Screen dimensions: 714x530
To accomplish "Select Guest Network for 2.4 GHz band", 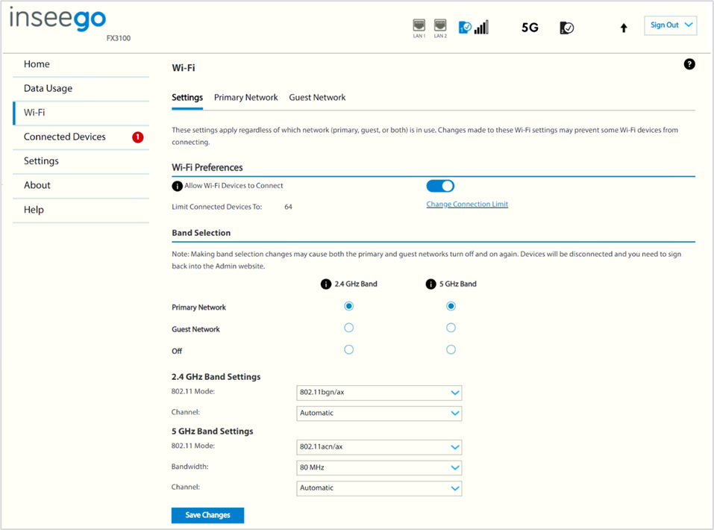I will point(349,328).
